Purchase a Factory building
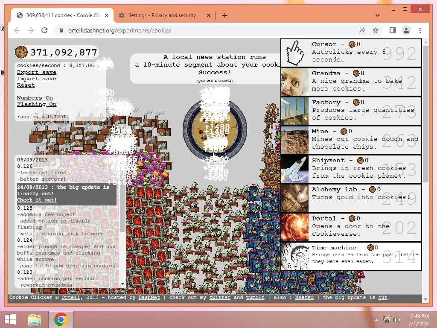 click(x=351, y=111)
